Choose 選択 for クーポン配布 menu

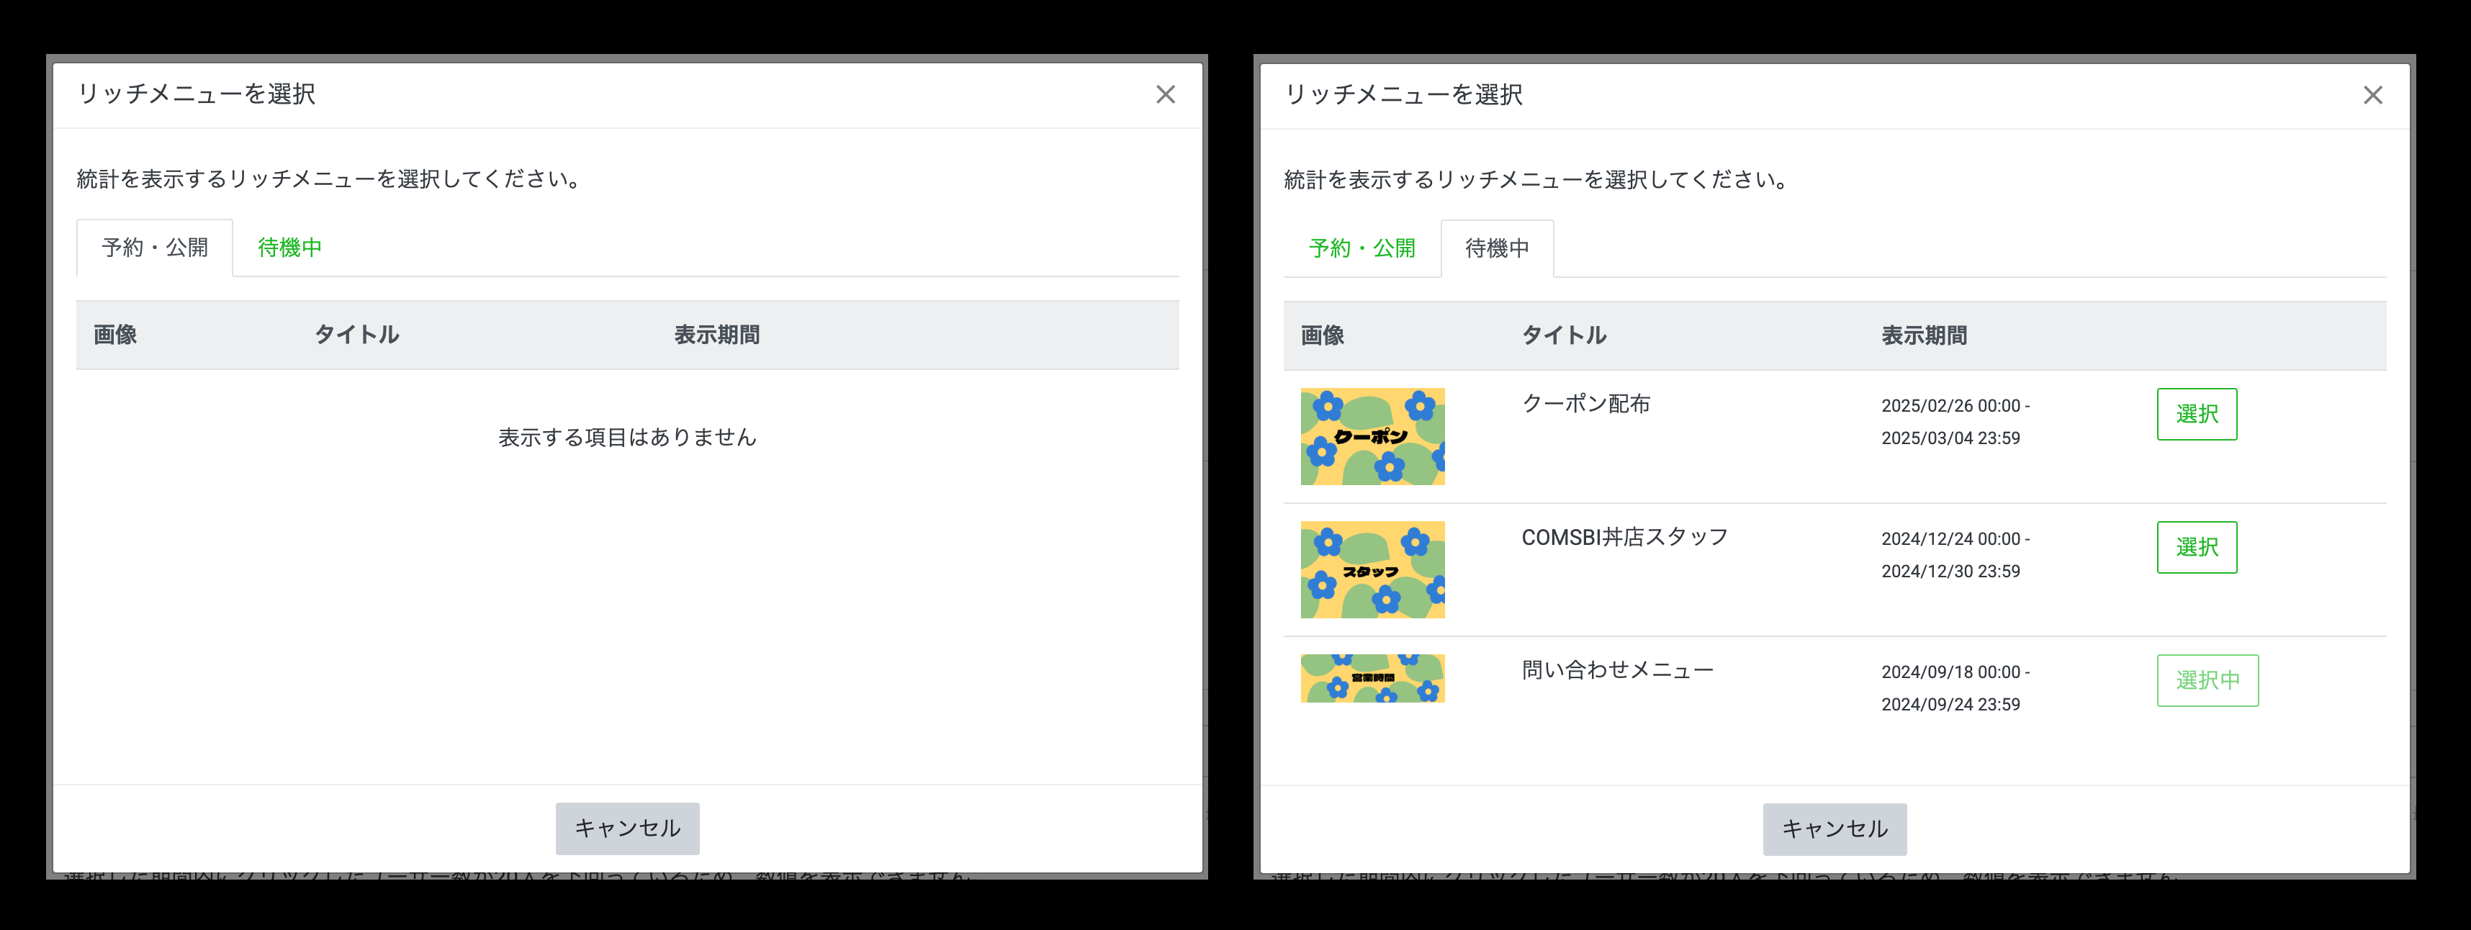(x=2196, y=414)
